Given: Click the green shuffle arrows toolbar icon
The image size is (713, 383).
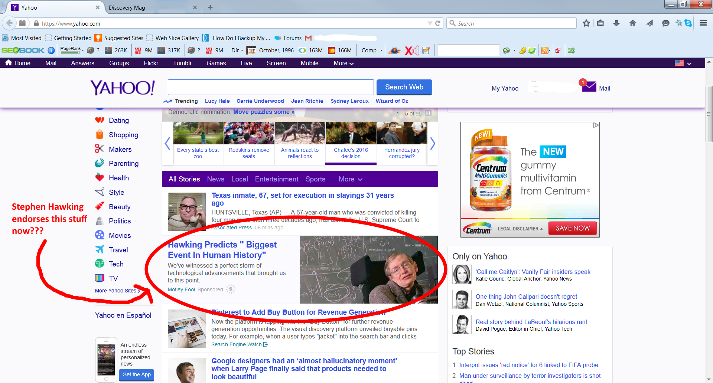Looking at the screenshot, I should tap(571, 50).
